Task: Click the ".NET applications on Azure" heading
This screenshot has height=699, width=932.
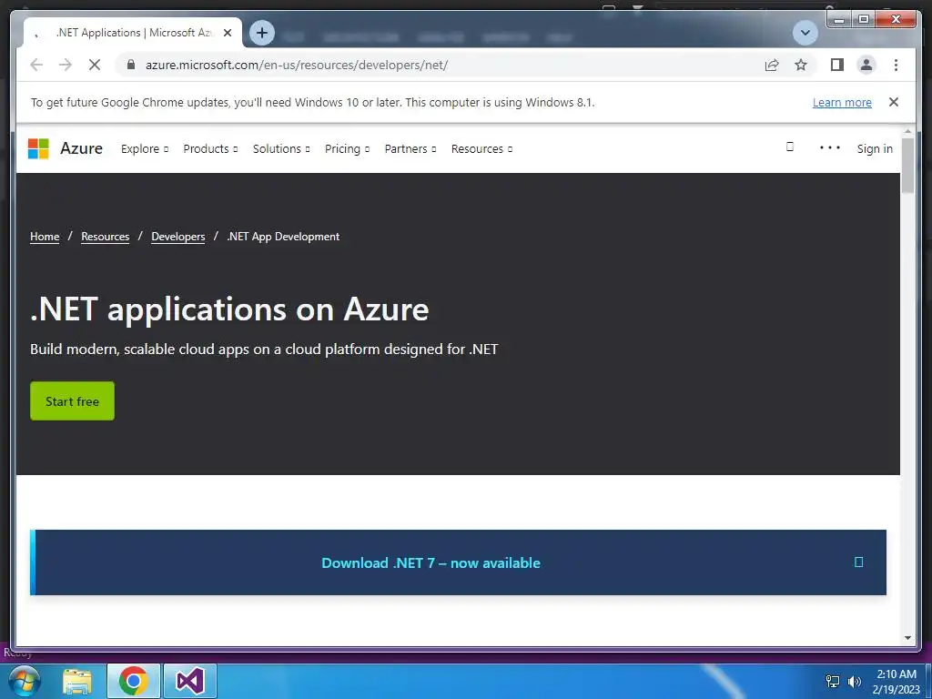Action: (229, 309)
